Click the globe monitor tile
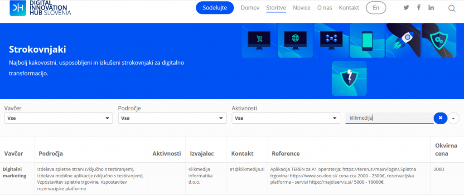This screenshot has height=195, width=464. click(295, 40)
